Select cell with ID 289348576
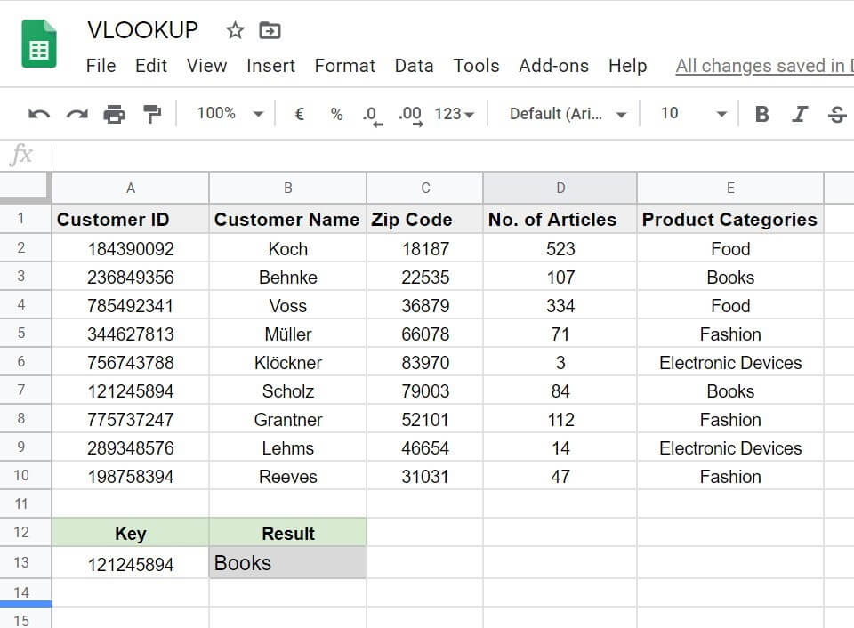Viewport: 854px width, 628px height. 131,447
